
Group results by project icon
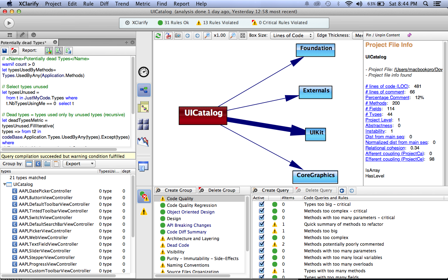point(29,164)
